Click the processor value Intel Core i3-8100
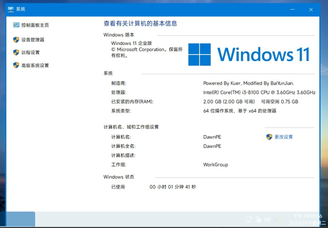 click(259, 93)
